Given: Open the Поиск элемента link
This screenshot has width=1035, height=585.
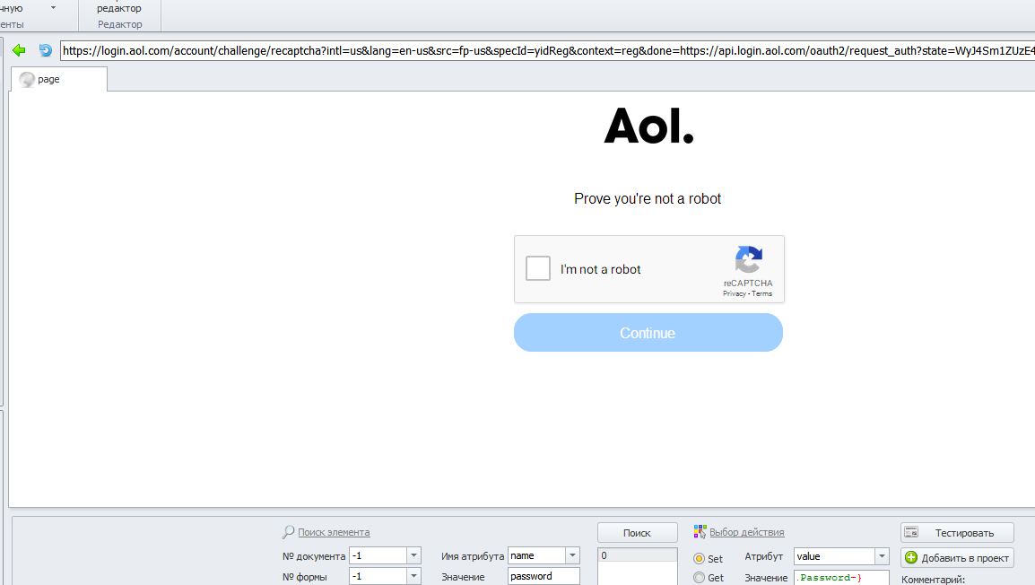Looking at the screenshot, I should click(x=334, y=532).
